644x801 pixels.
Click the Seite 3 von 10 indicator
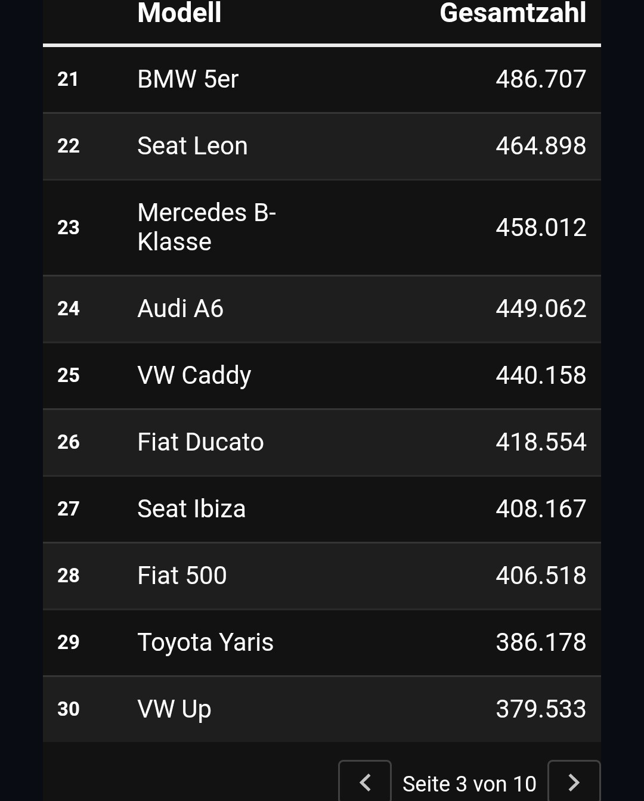pos(469,784)
